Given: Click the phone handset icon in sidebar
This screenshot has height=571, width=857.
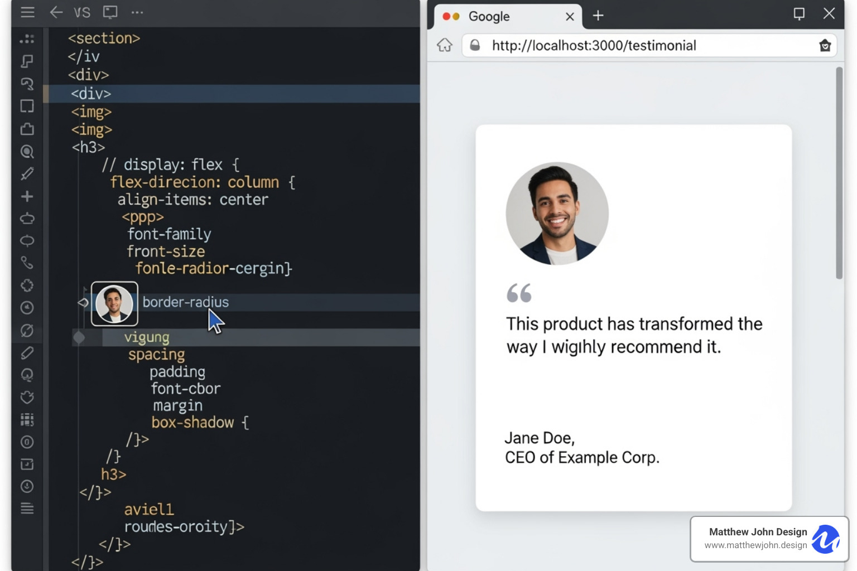Looking at the screenshot, I should click(27, 263).
